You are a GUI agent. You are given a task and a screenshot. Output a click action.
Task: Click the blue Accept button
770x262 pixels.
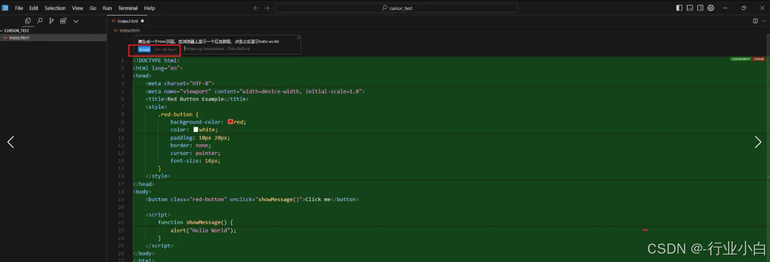point(144,49)
